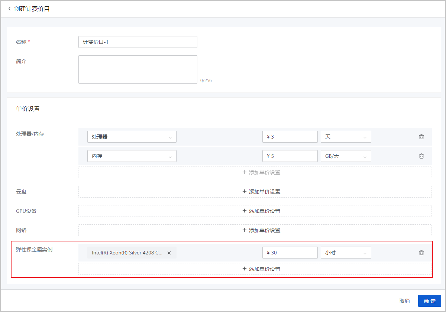Add a unit price setting for 网络
The image size is (446, 312).
(255, 230)
